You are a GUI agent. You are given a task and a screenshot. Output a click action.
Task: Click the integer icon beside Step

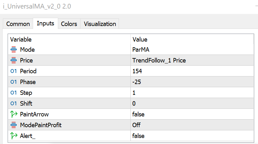14,93
